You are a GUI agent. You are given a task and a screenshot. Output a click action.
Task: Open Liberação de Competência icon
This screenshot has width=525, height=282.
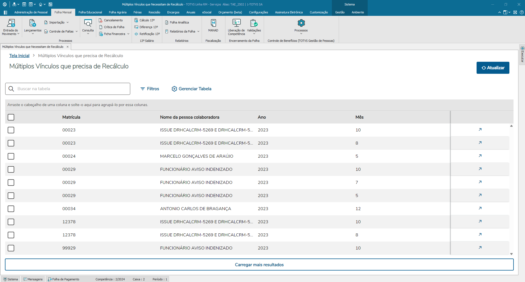236,23
